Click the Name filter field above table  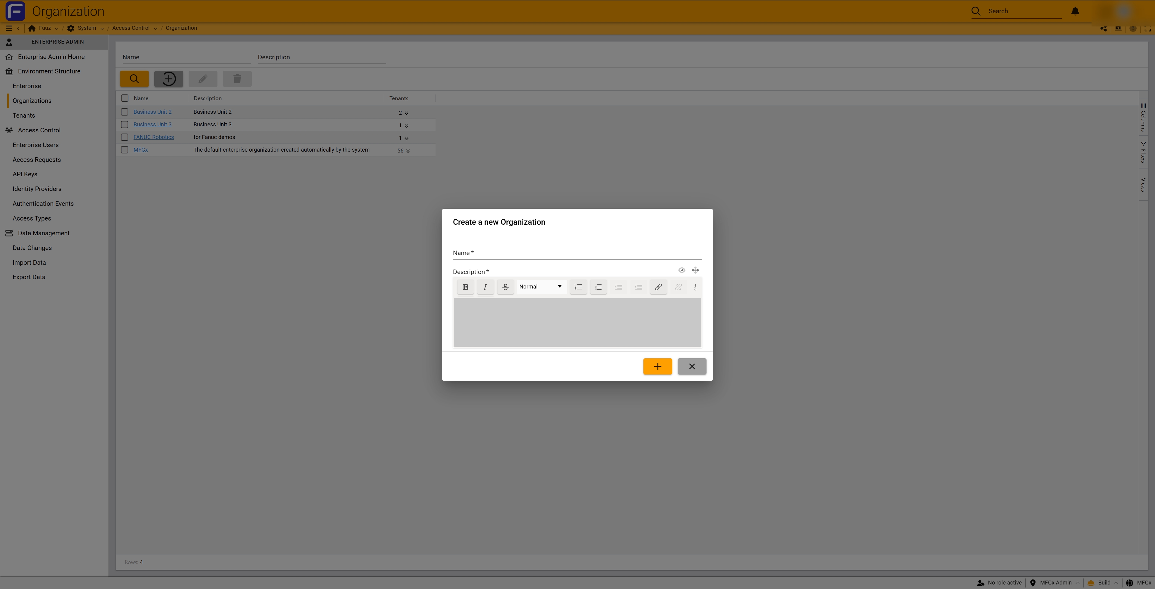coord(186,57)
